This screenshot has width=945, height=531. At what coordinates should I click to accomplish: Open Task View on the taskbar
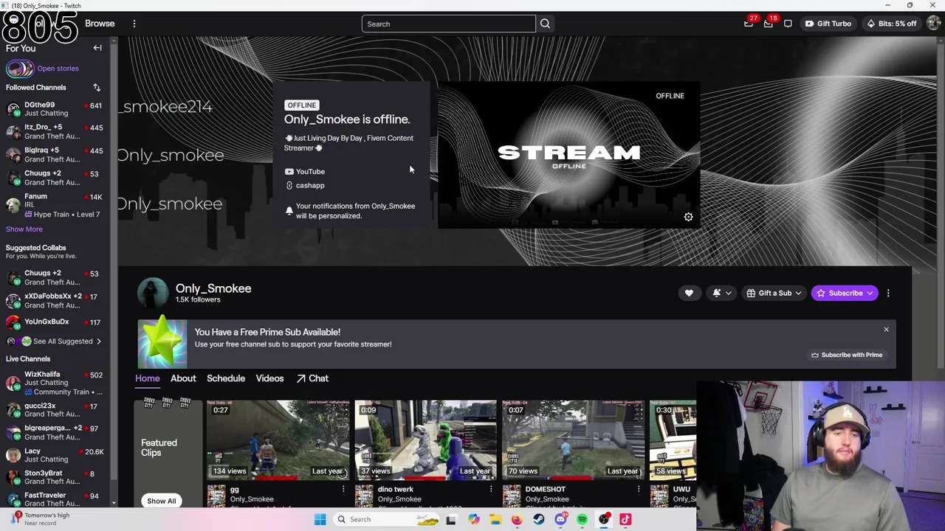point(451,519)
